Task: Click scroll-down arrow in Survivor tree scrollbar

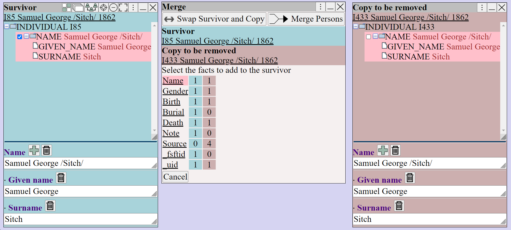Action: click(154, 130)
